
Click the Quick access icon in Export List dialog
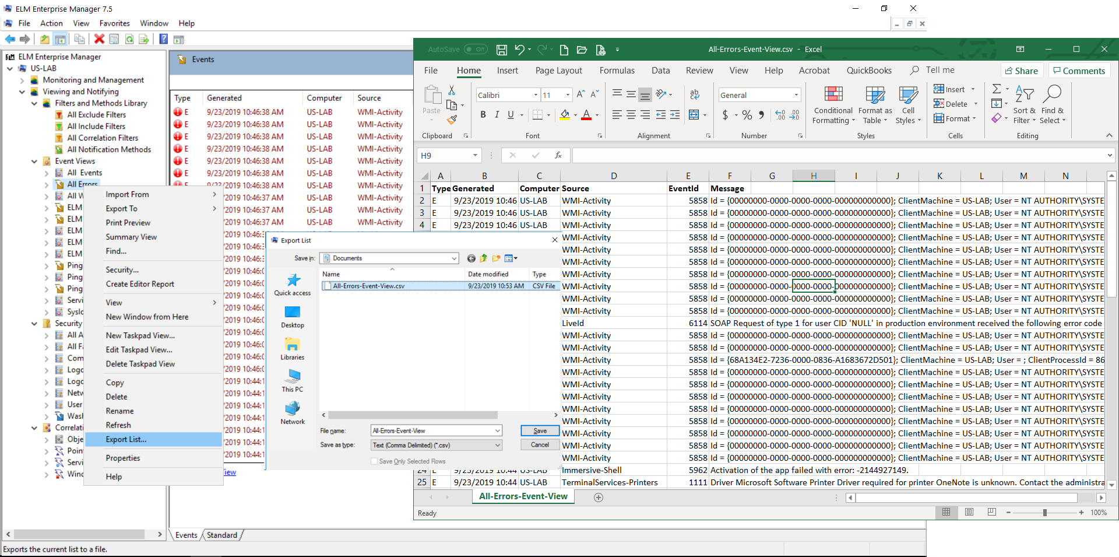pyautogui.click(x=293, y=285)
